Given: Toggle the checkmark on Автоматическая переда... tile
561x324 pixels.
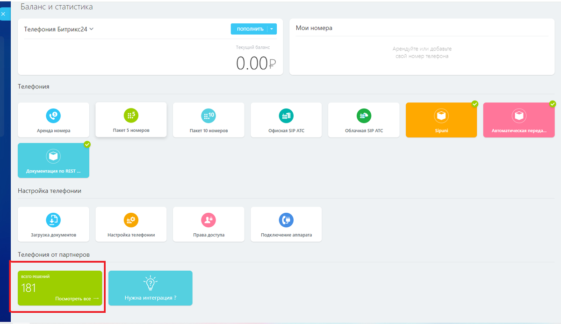Looking at the screenshot, I should click(553, 104).
